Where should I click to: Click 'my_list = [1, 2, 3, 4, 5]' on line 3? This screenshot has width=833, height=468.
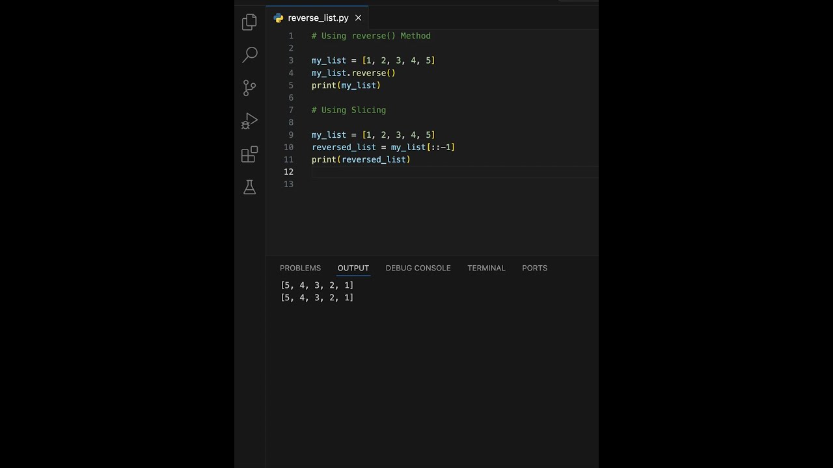tap(373, 60)
